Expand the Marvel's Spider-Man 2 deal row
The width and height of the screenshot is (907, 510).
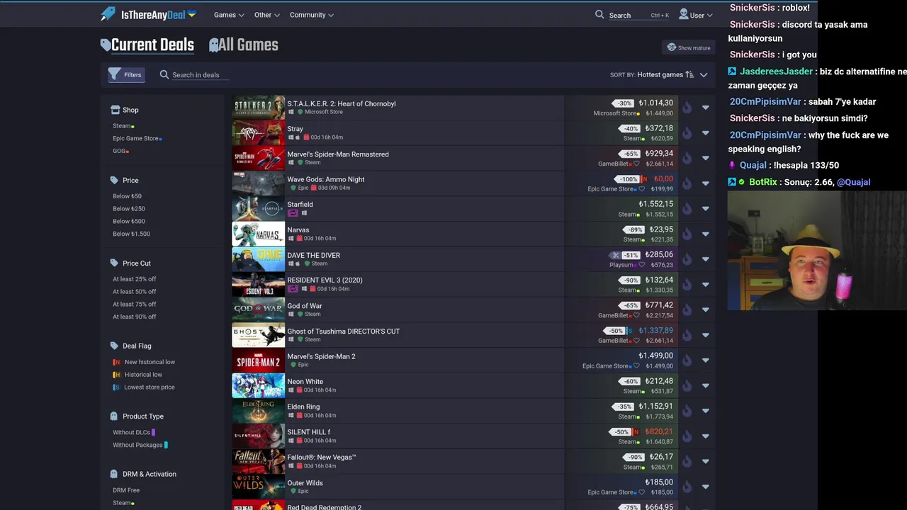coord(705,360)
